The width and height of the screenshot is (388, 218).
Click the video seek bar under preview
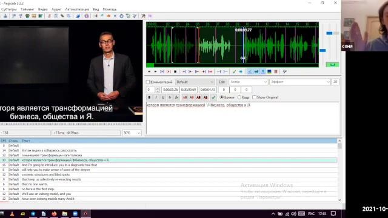[x=71, y=124]
